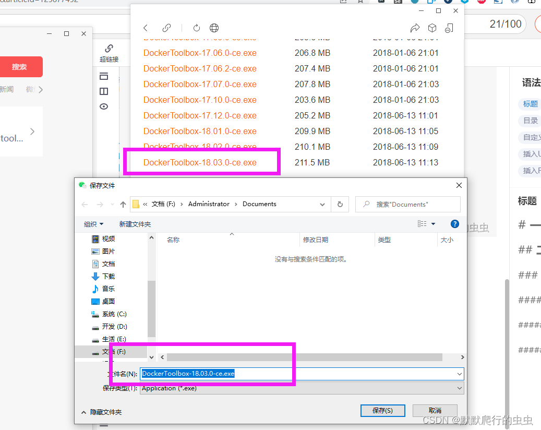Copy link icon in download window toolbar

[x=166, y=28]
